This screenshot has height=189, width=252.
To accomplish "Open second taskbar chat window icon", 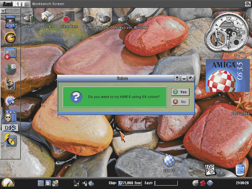I will (48, 183).
